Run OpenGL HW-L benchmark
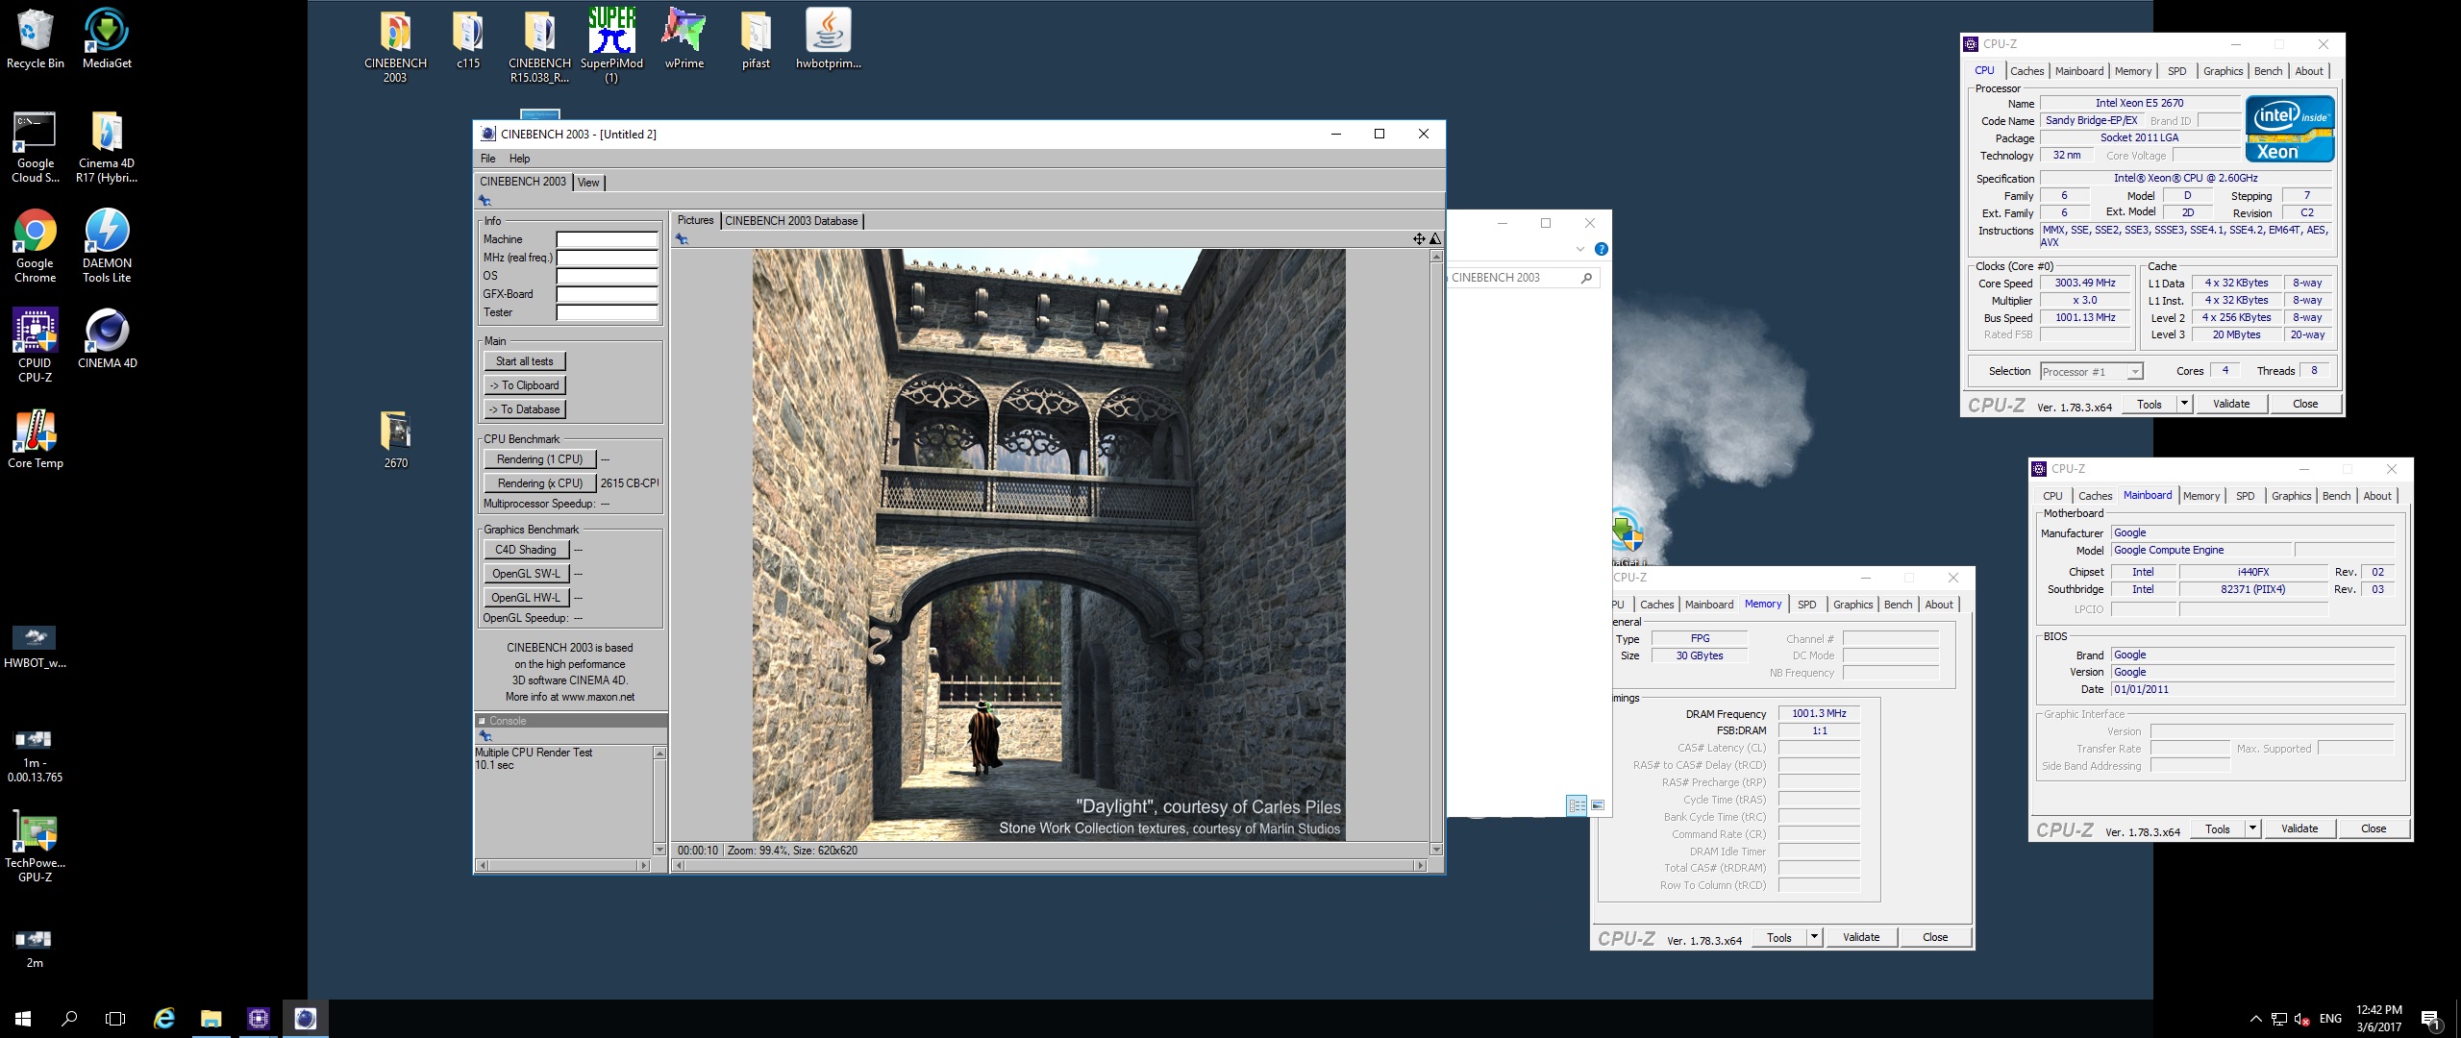Screen dimensions: 2461x1038 click(526, 598)
